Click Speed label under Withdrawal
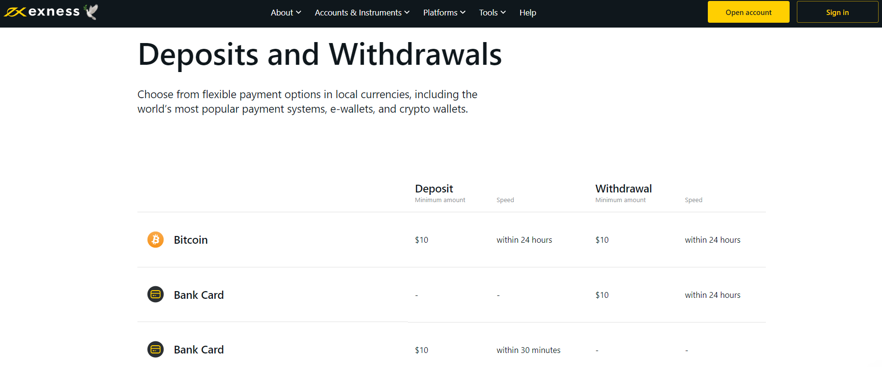This screenshot has height=367, width=882. pyautogui.click(x=693, y=200)
